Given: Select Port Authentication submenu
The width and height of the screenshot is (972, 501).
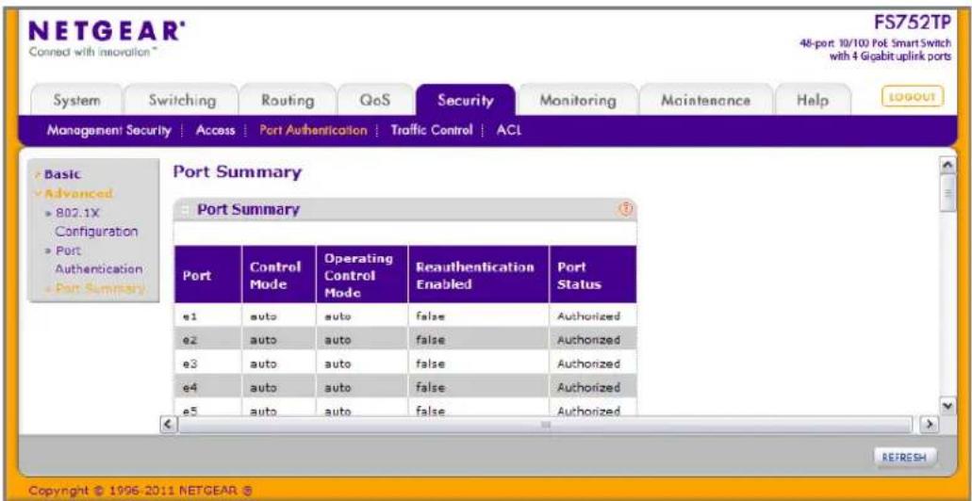Looking at the screenshot, I should click(x=313, y=131).
